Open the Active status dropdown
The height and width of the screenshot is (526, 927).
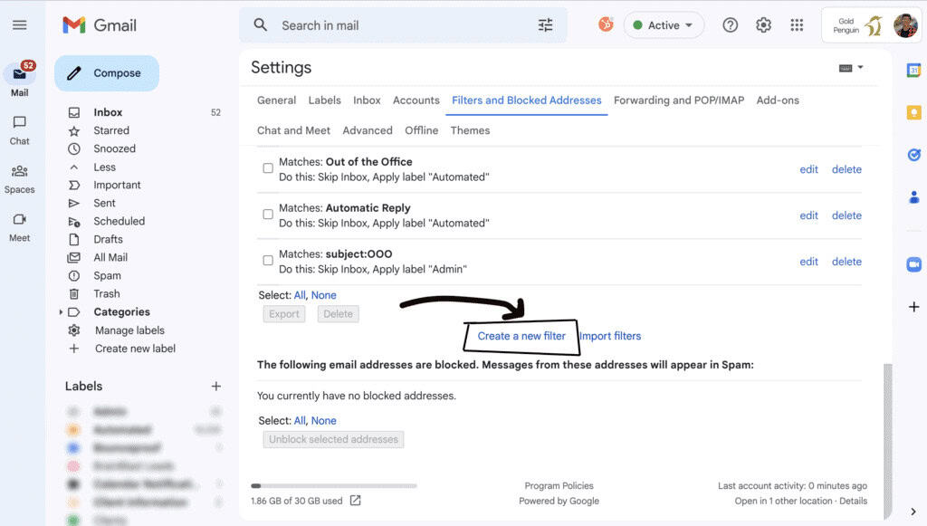click(664, 25)
